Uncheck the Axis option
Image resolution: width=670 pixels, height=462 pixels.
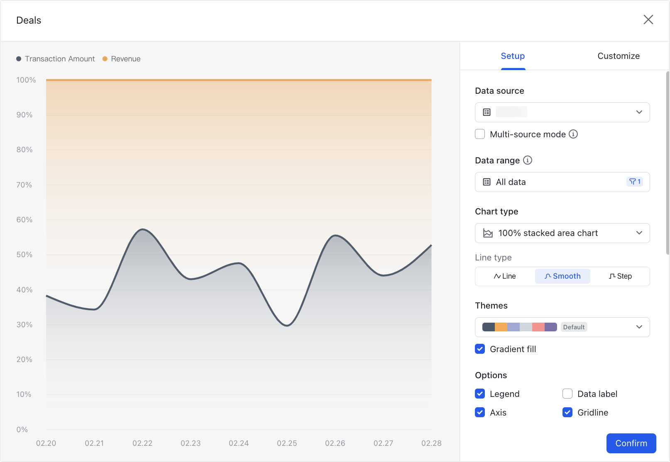tap(480, 412)
